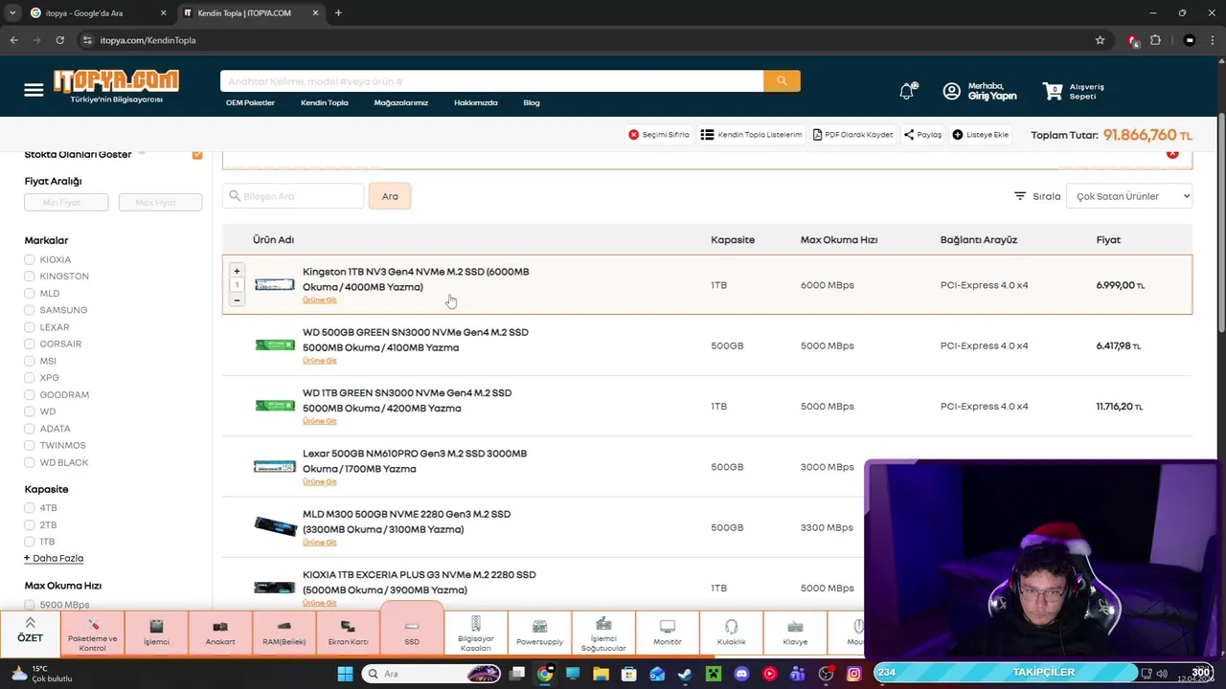
Task: Select the İşlemci component tab
Action: [156, 634]
